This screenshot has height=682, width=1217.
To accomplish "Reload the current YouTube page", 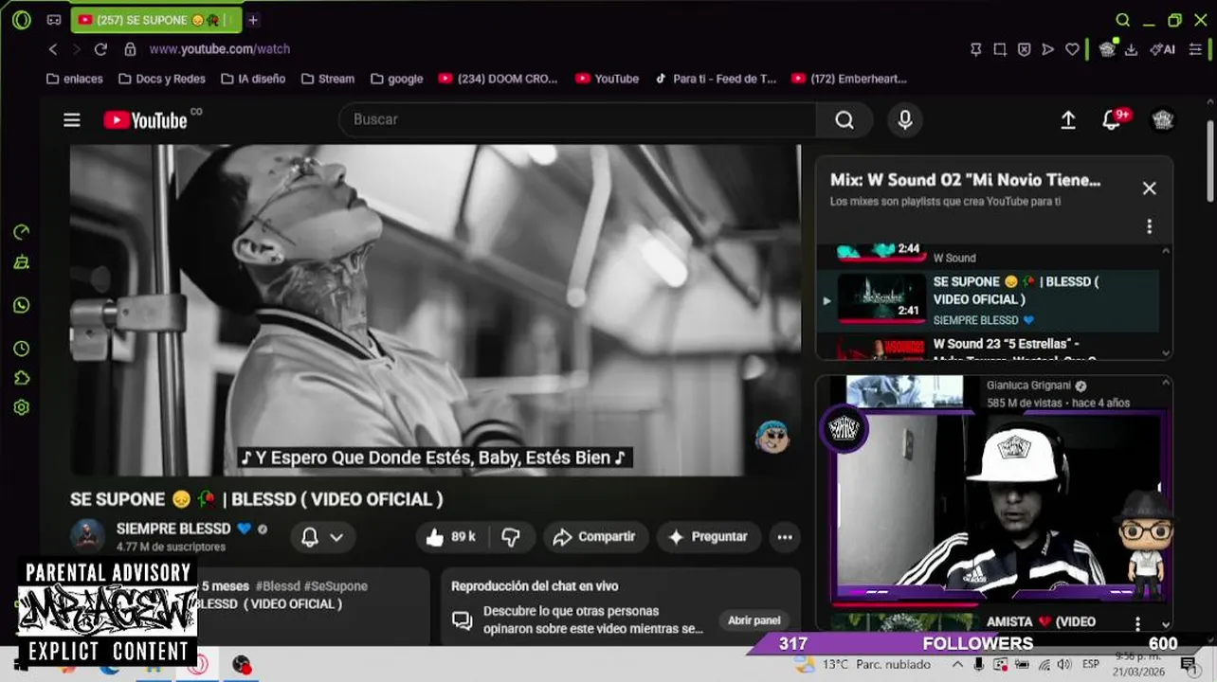I will [x=100, y=49].
